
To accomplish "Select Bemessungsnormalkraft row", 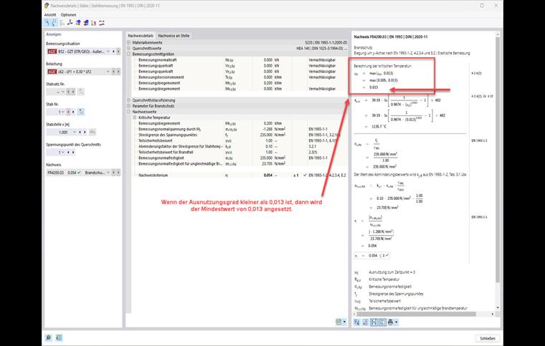I will (x=239, y=60).
